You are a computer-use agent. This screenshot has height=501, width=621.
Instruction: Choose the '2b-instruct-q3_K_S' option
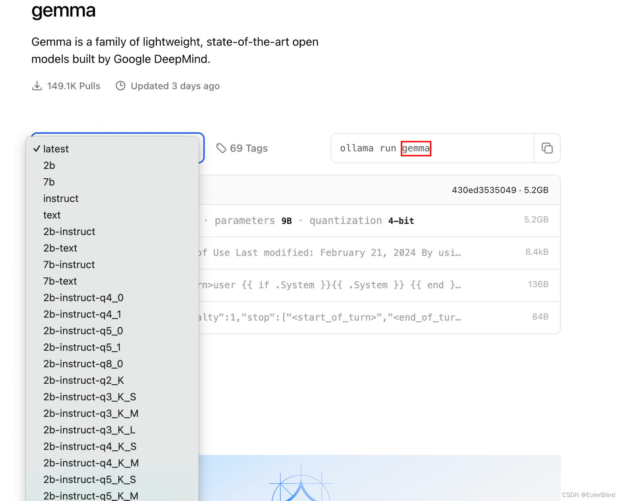click(112, 396)
